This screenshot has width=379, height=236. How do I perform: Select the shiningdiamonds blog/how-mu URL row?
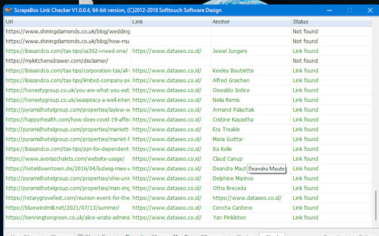[67, 41]
